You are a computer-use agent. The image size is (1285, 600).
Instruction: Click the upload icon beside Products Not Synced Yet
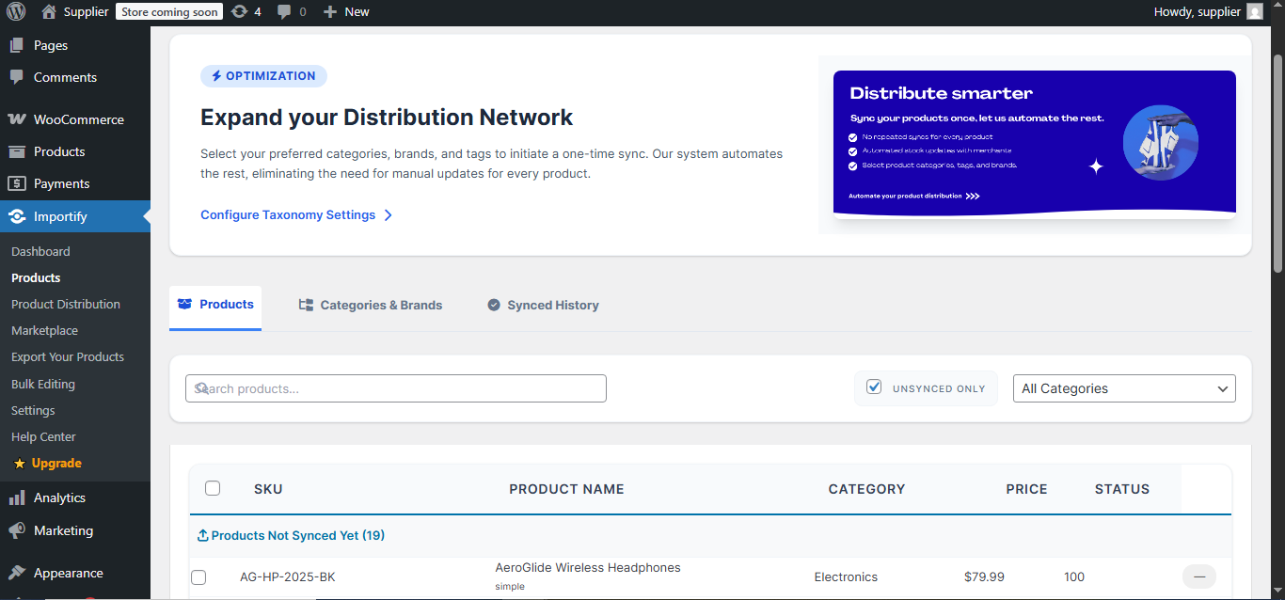click(203, 535)
